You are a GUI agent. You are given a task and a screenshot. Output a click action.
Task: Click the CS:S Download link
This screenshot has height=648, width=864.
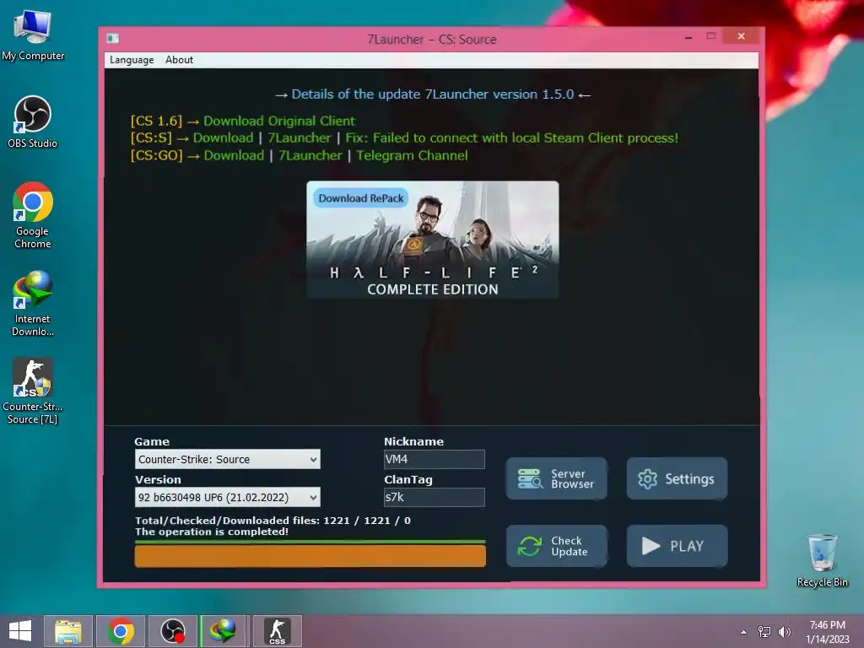223,138
